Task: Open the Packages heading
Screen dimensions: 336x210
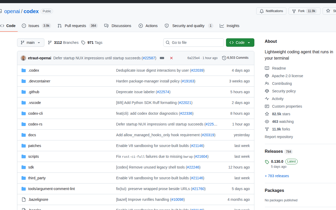Action: tap(274, 191)
